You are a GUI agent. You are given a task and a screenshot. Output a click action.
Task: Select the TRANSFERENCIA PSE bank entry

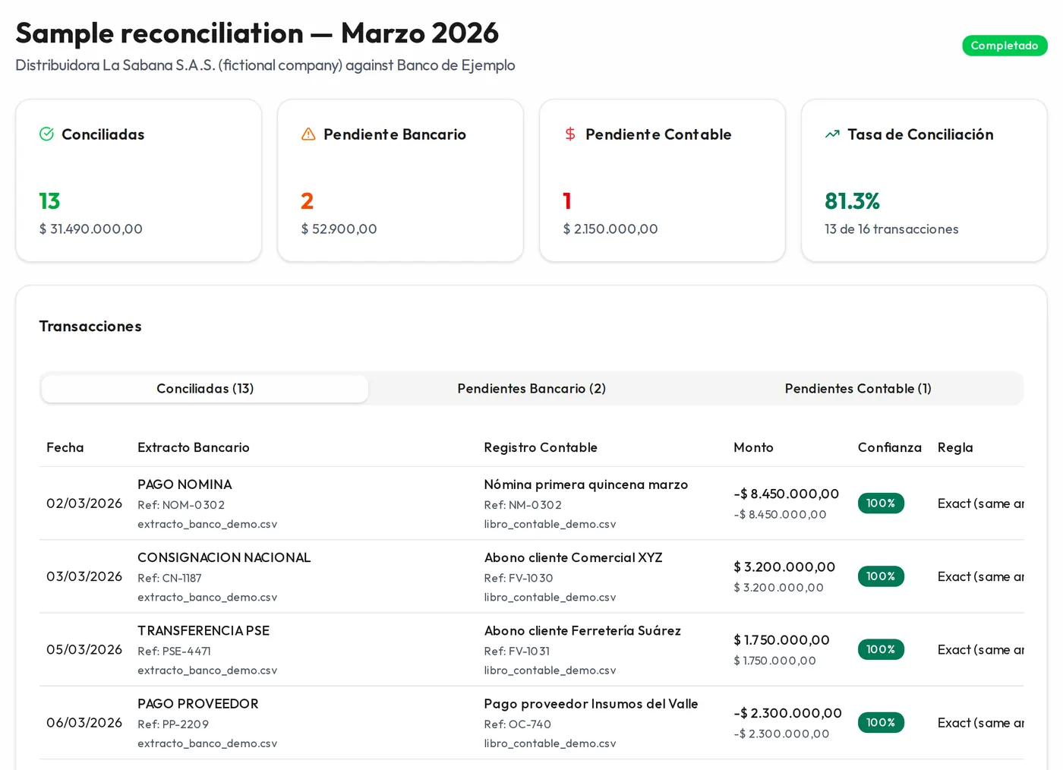(x=203, y=630)
